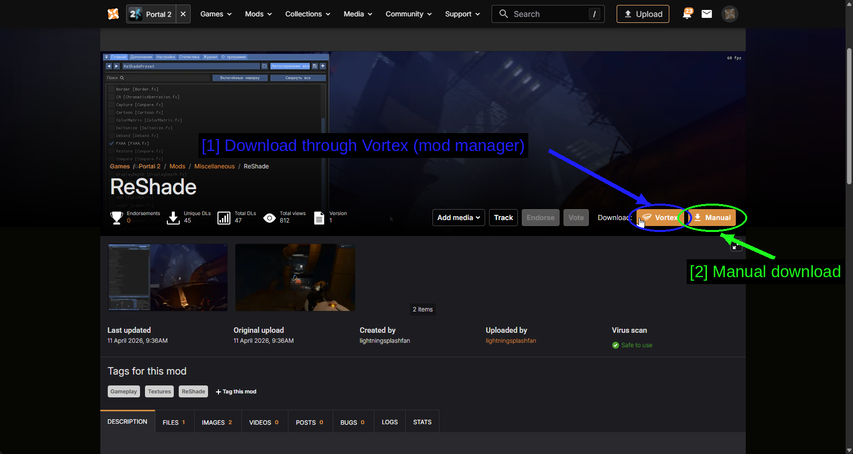Click the Endorsements trophy icon
The height and width of the screenshot is (454, 853).
(x=116, y=218)
